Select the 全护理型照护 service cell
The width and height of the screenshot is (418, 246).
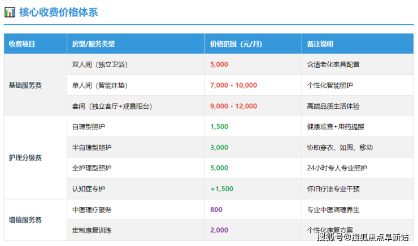coord(92,168)
